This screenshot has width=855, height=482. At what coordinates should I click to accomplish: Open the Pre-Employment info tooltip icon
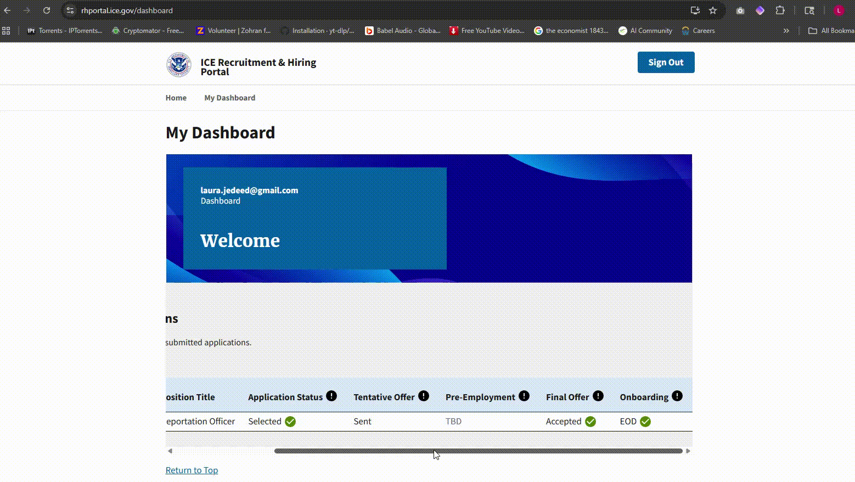(x=524, y=396)
